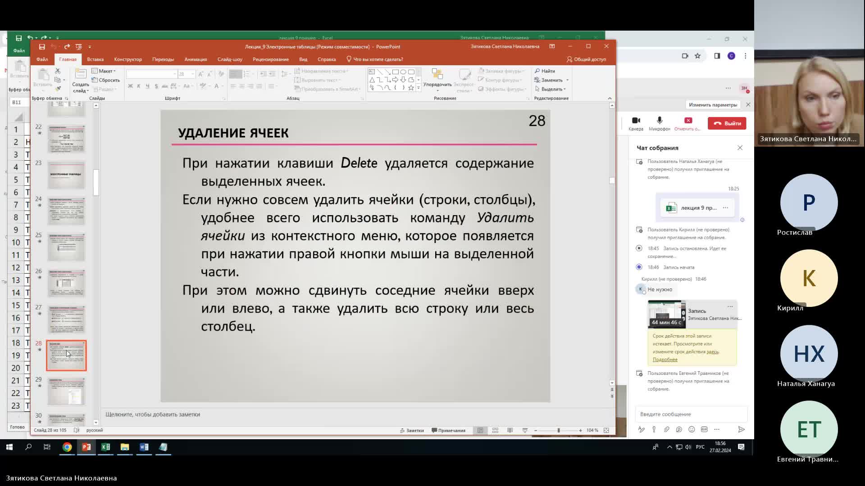This screenshot has width=865, height=486.
Task: Bookmark page with browser star icon
Action: 697,56
